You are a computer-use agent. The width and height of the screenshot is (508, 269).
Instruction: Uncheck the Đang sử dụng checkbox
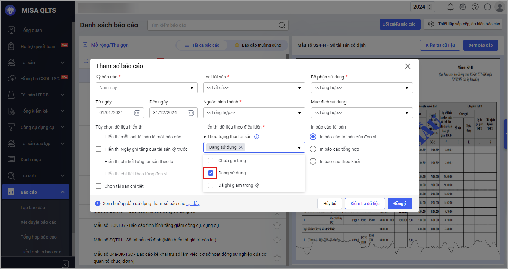211,173
